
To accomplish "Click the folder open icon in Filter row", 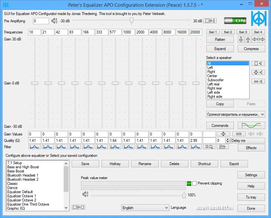I will point(222,147).
